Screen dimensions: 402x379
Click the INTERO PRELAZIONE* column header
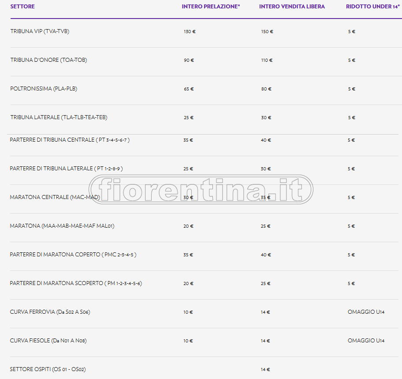(x=211, y=7)
